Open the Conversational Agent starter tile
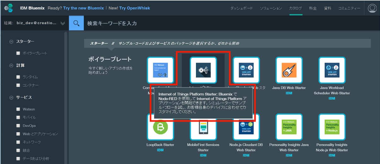The width and height of the screenshot is (380, 164). (x=160, y=70)
